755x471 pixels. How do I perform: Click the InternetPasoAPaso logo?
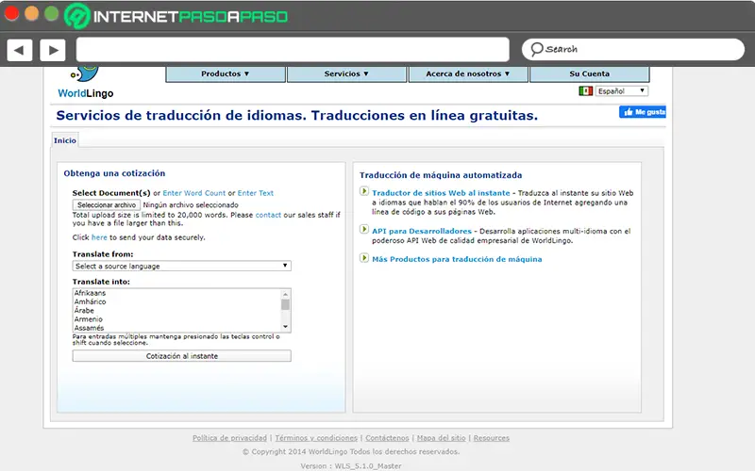[x=176, y=16]
